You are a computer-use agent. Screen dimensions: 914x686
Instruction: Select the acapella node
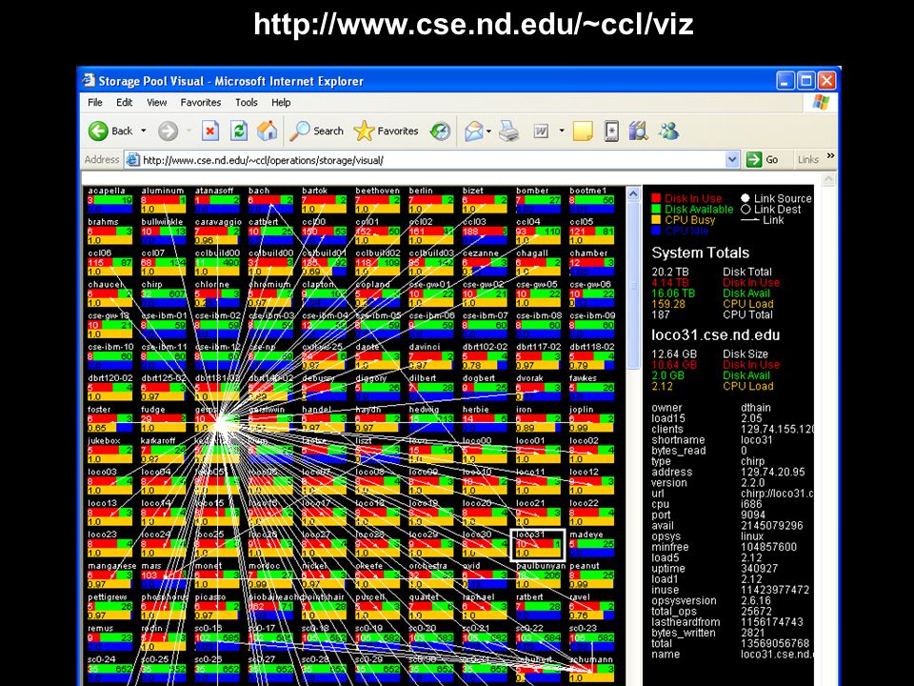pos(109,200)
